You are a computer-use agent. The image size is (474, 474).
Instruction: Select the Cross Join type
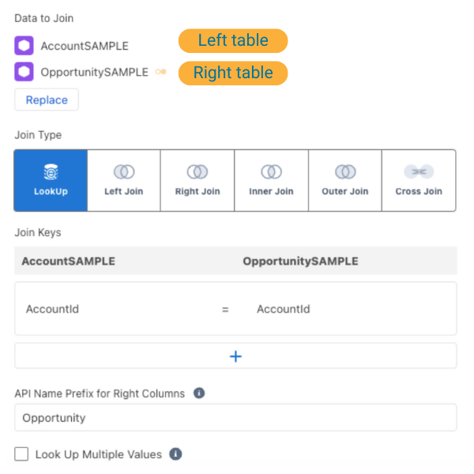point(419,180)
